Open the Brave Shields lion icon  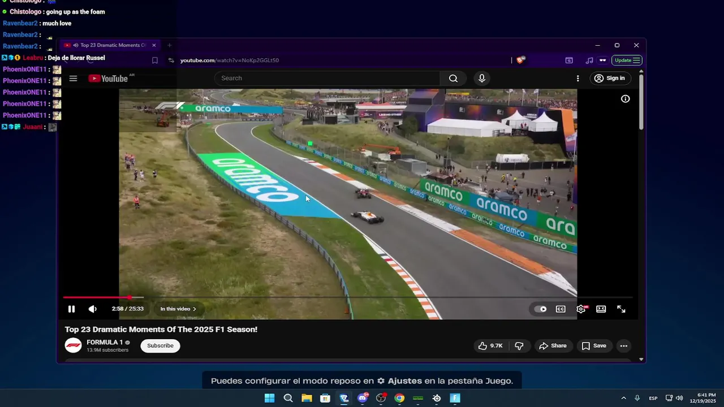521,60
